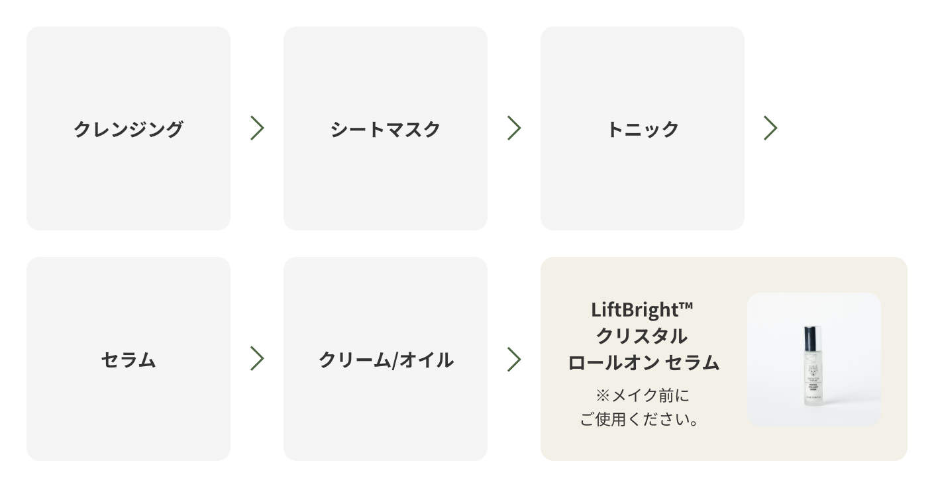Pick the クリーム/オイル step card
Image resolution: width=934 pixels, height=486 pixels.
[x=386, y=359]
